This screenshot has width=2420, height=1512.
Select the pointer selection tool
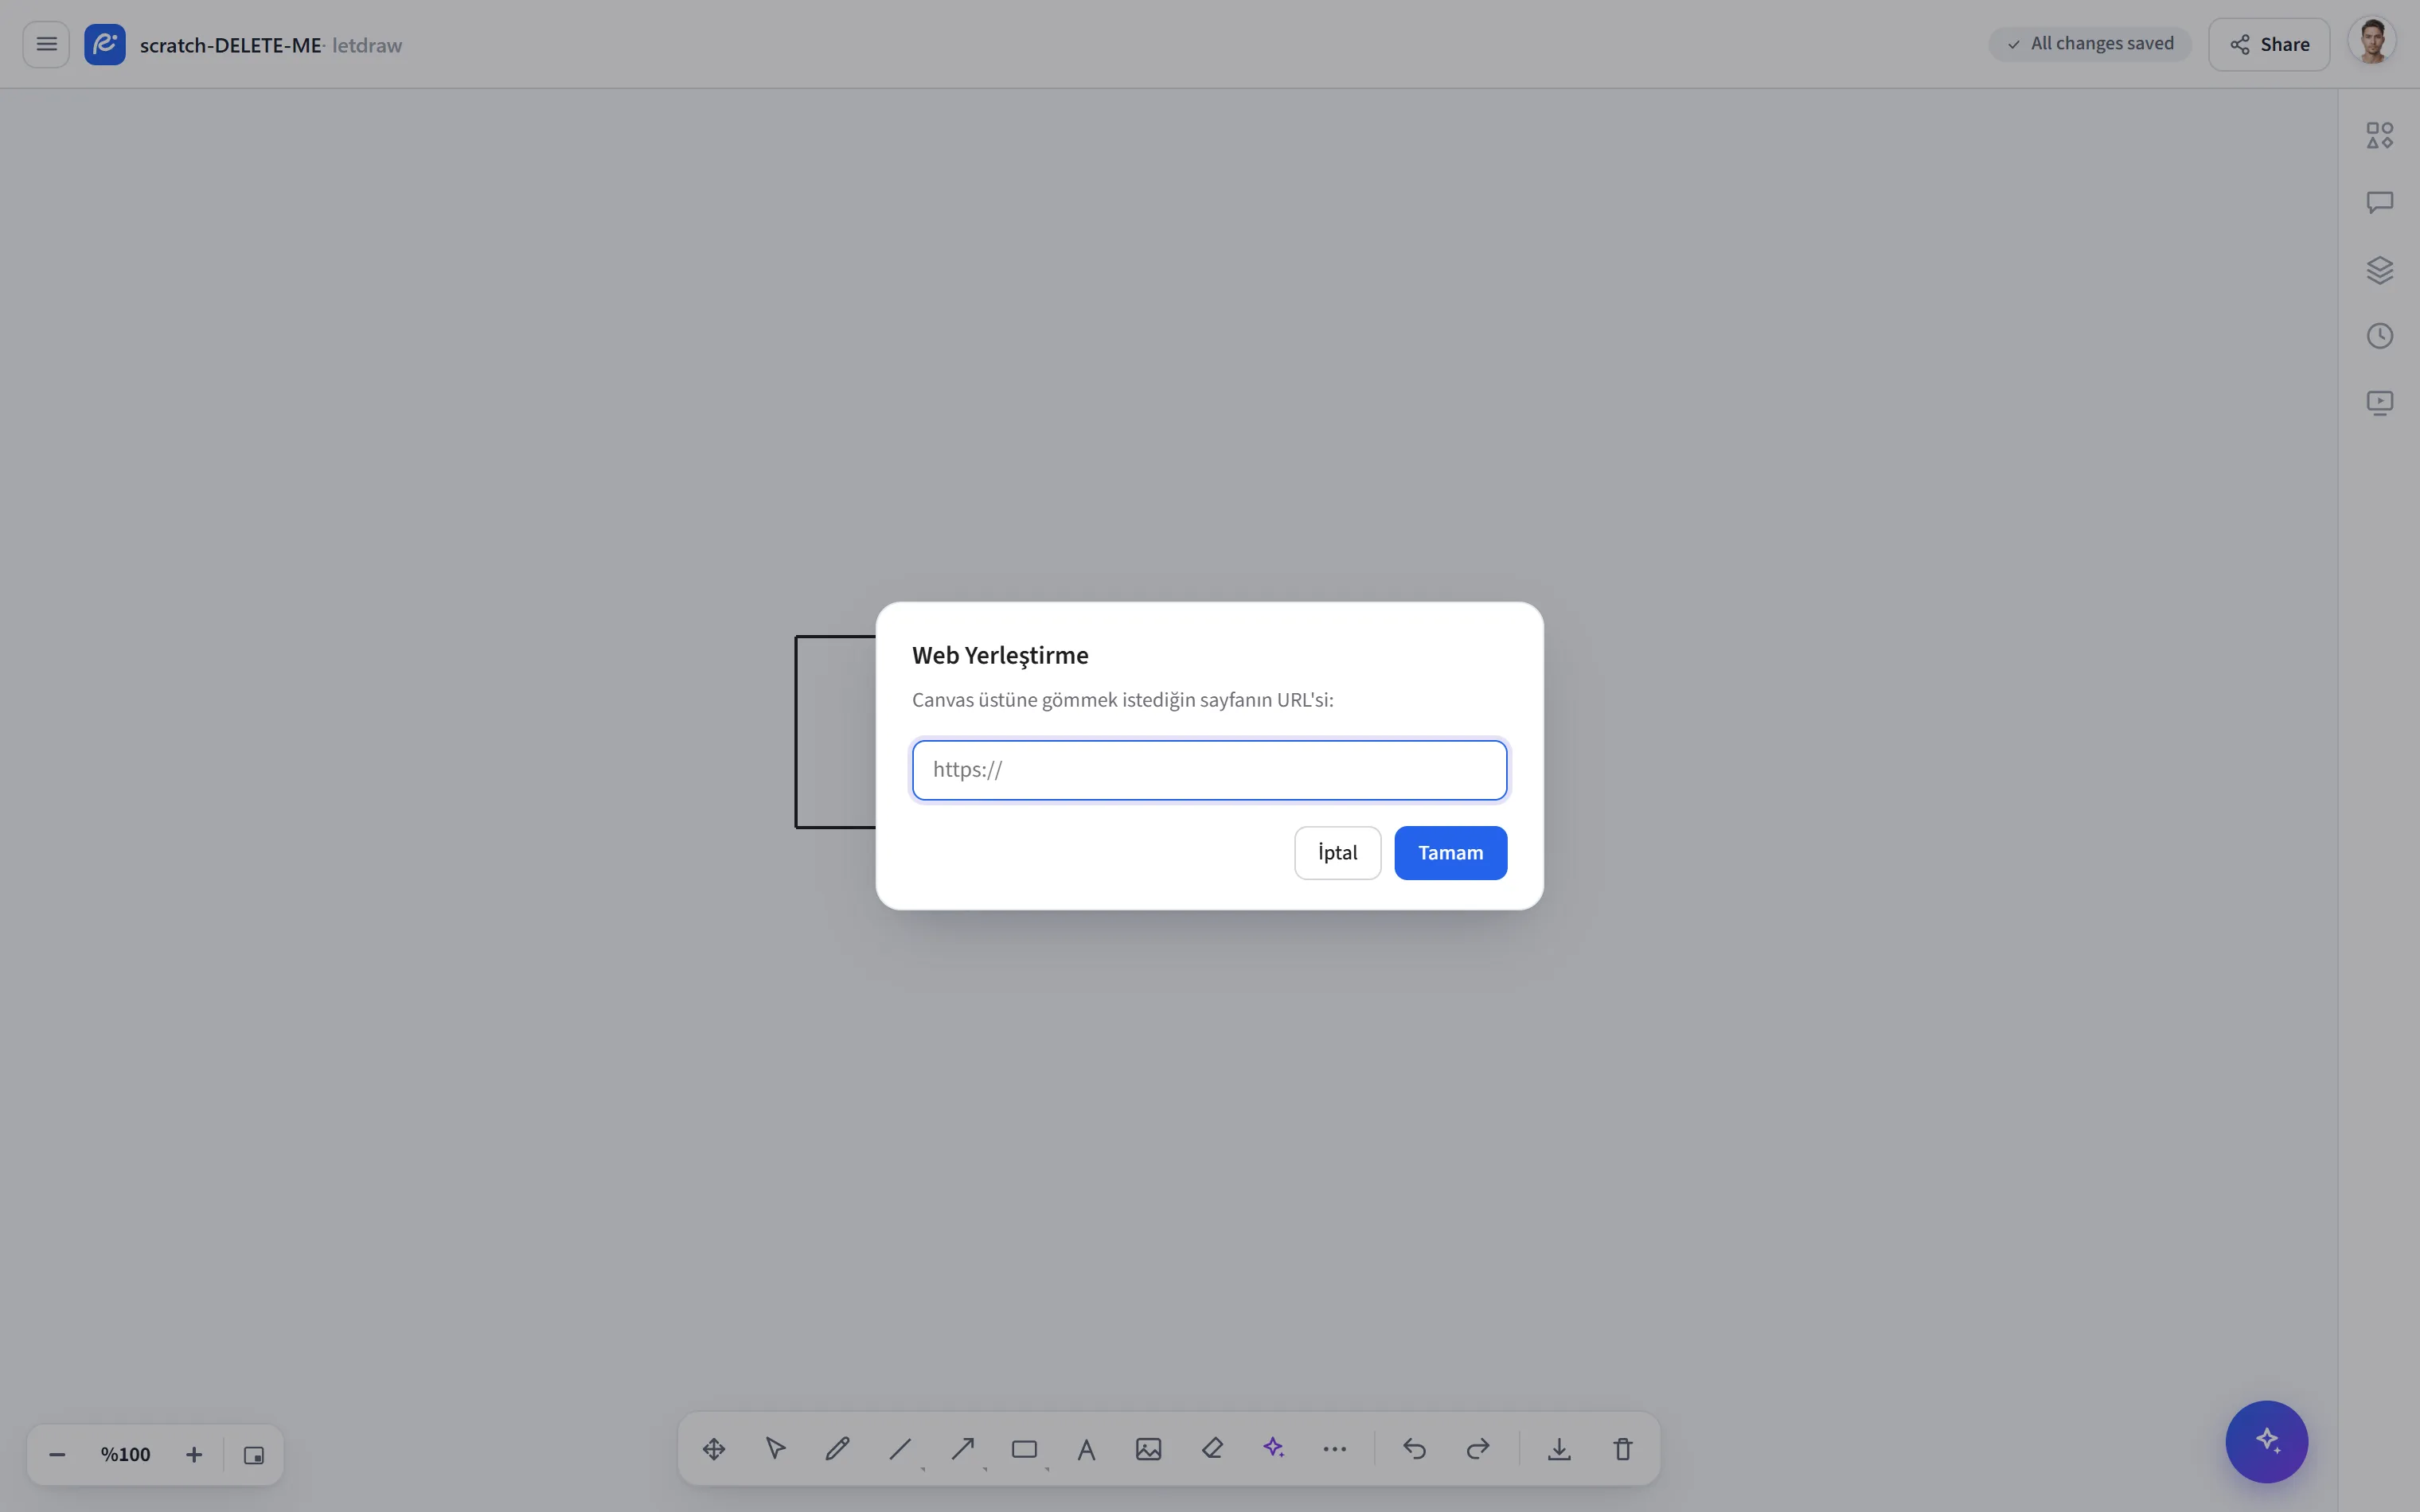(776, 1449)
